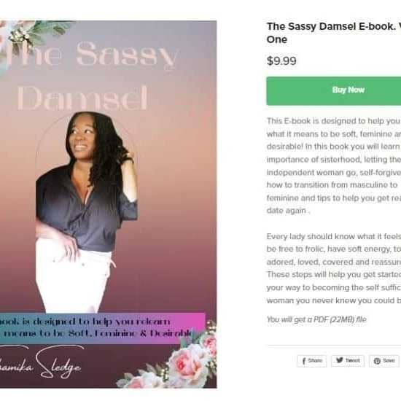401x401 pixels.
Task: Click the green Buy Now button
Action: pos(334,91)
